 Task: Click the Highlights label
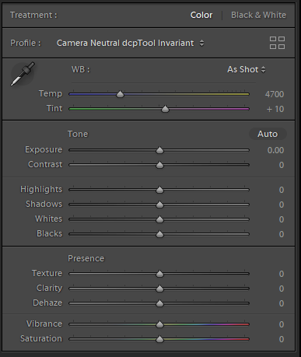(41, 189)
